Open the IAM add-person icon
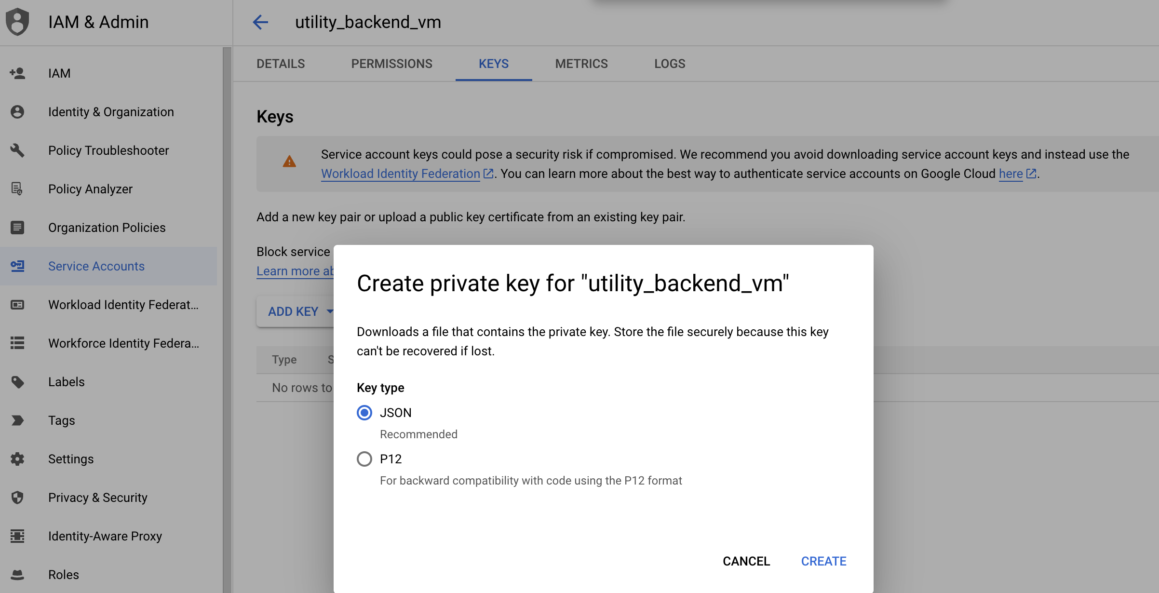The width and height of the screenshot is (1159, 593). pos(17,73)
